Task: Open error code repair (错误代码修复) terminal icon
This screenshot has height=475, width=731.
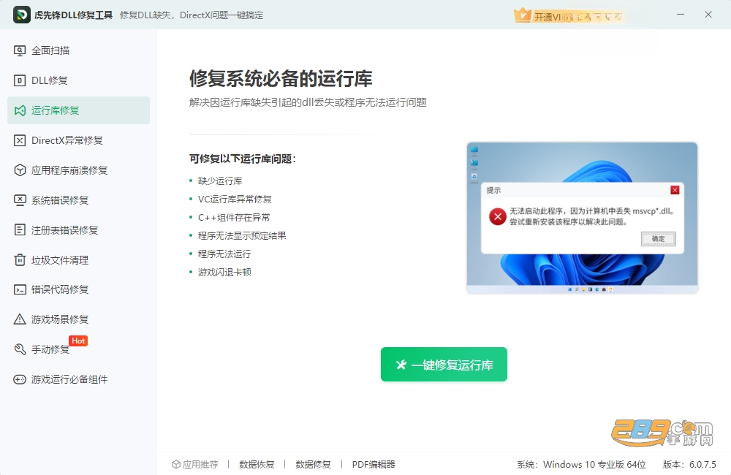Action: pos(20,289)
